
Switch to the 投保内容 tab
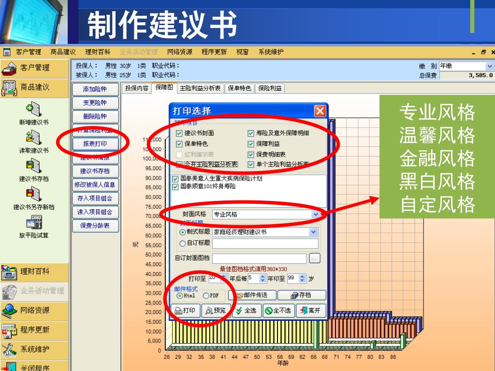coord(137,88)
